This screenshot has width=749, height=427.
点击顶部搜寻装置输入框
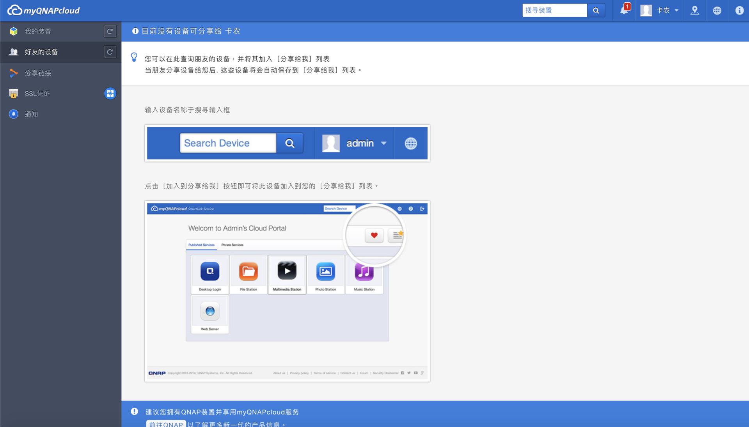click(x=554, y=11)
